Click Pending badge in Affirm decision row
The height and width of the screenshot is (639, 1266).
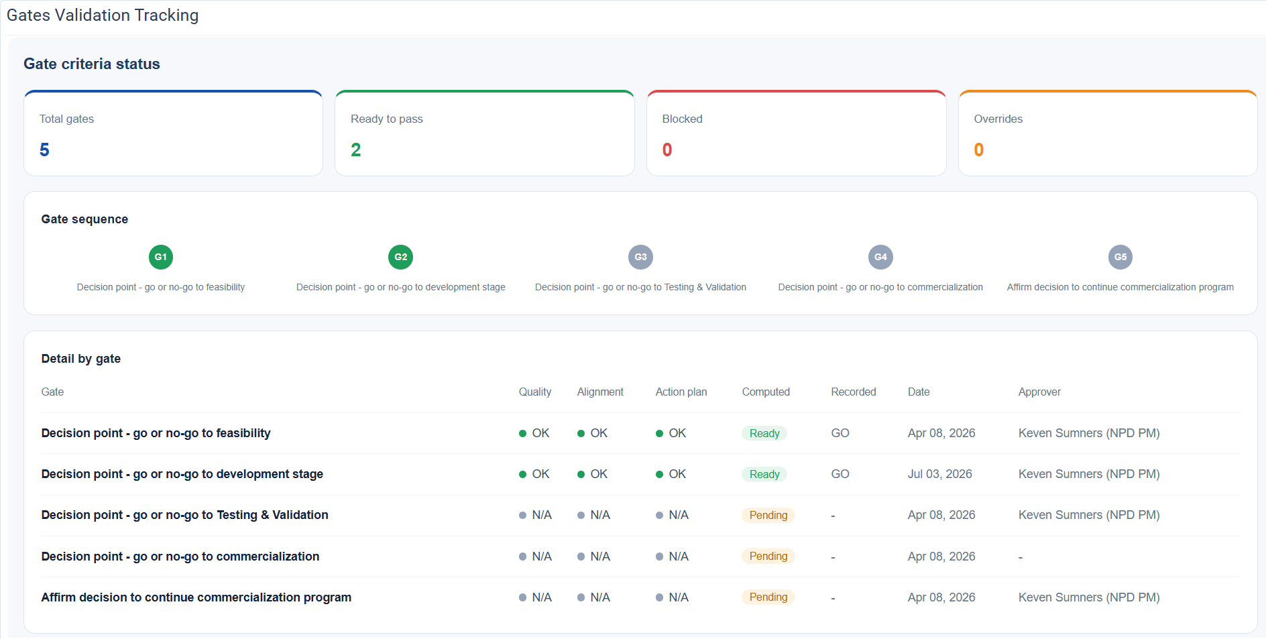[768, 597]
